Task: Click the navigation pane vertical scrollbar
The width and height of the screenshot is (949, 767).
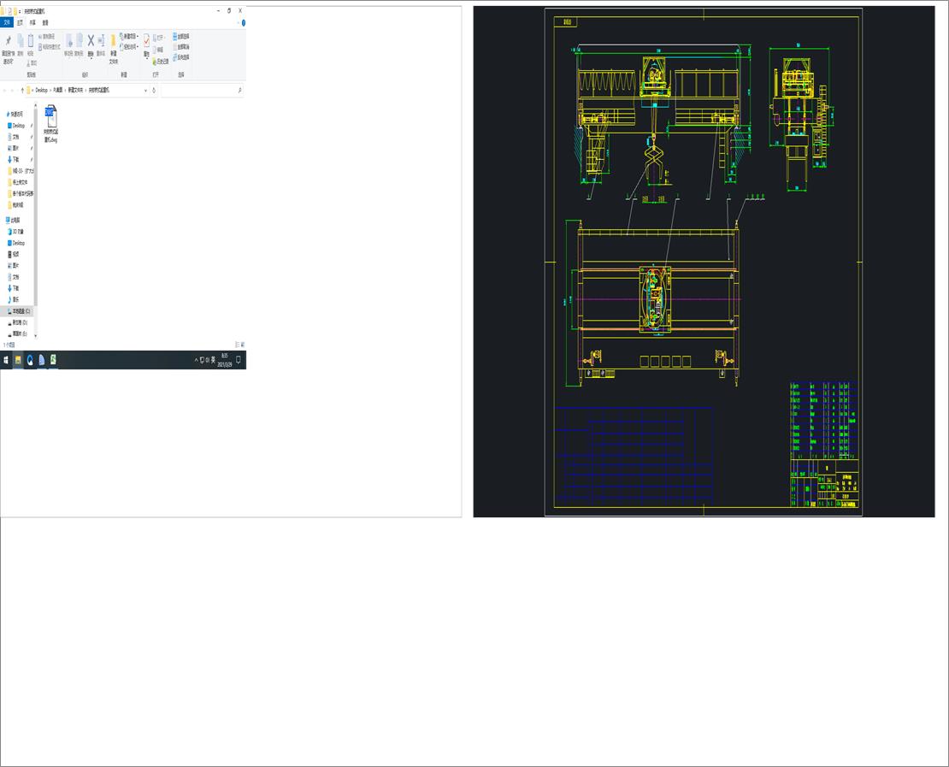Action: 36,206
